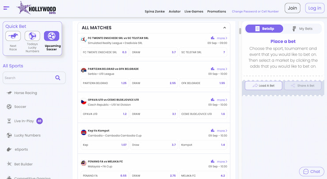This screenshot has height=179, width=327.
Task: Click the Serbia flag icon
Action: [84, 70]
